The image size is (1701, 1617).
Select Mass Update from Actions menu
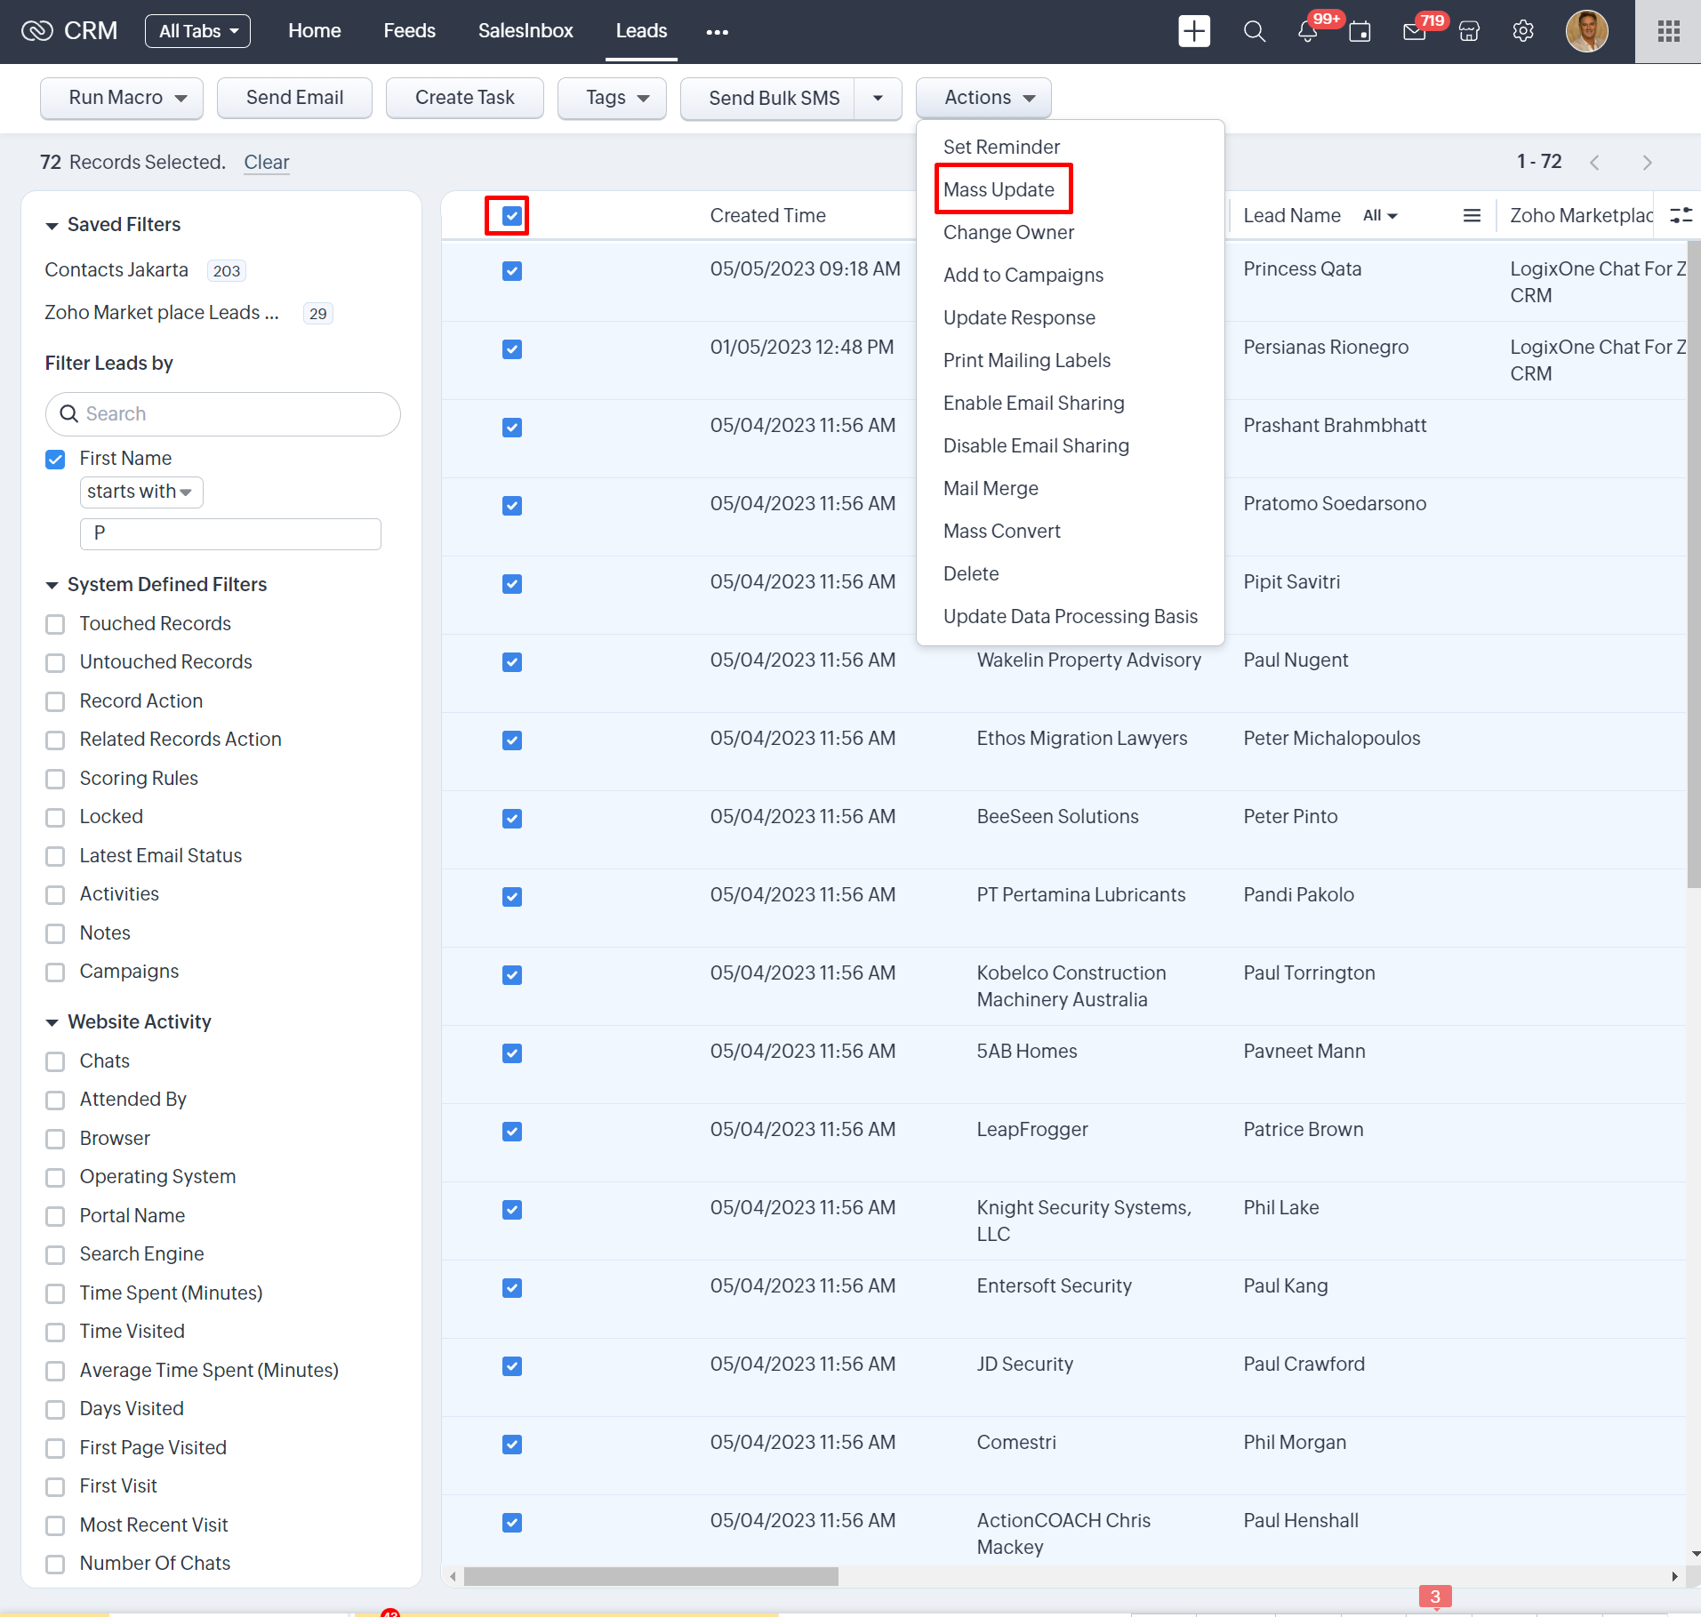999,189
